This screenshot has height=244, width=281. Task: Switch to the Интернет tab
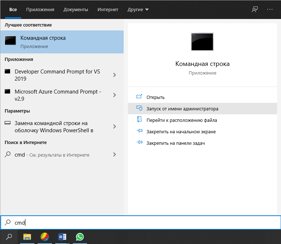tap(108, 9)
